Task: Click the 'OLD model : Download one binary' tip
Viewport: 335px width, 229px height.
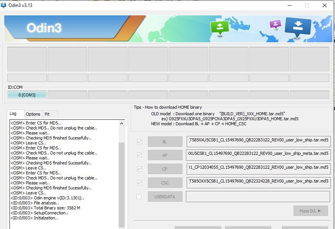Action: tap(218, 114)
